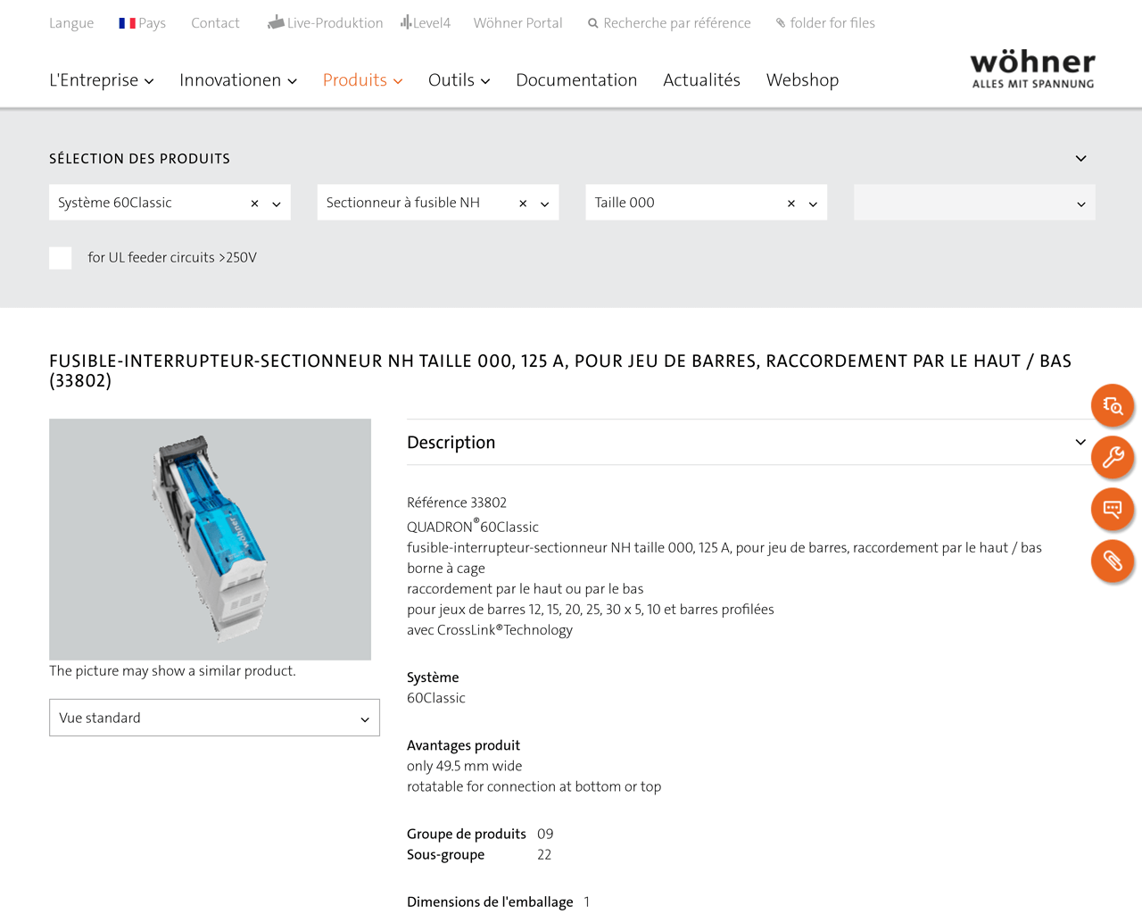
Task: Open the Produits menu
Action: 362,80
